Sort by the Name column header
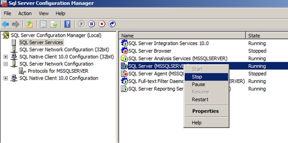The image size is (288, 143). pyautogui.click(x=182, y=36)
